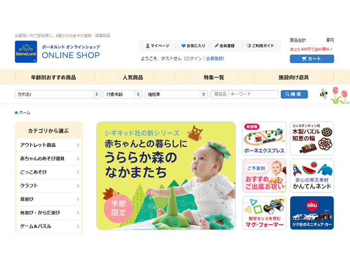
Task: Click the blue 検索 button
Action: (x=294, y=94)
